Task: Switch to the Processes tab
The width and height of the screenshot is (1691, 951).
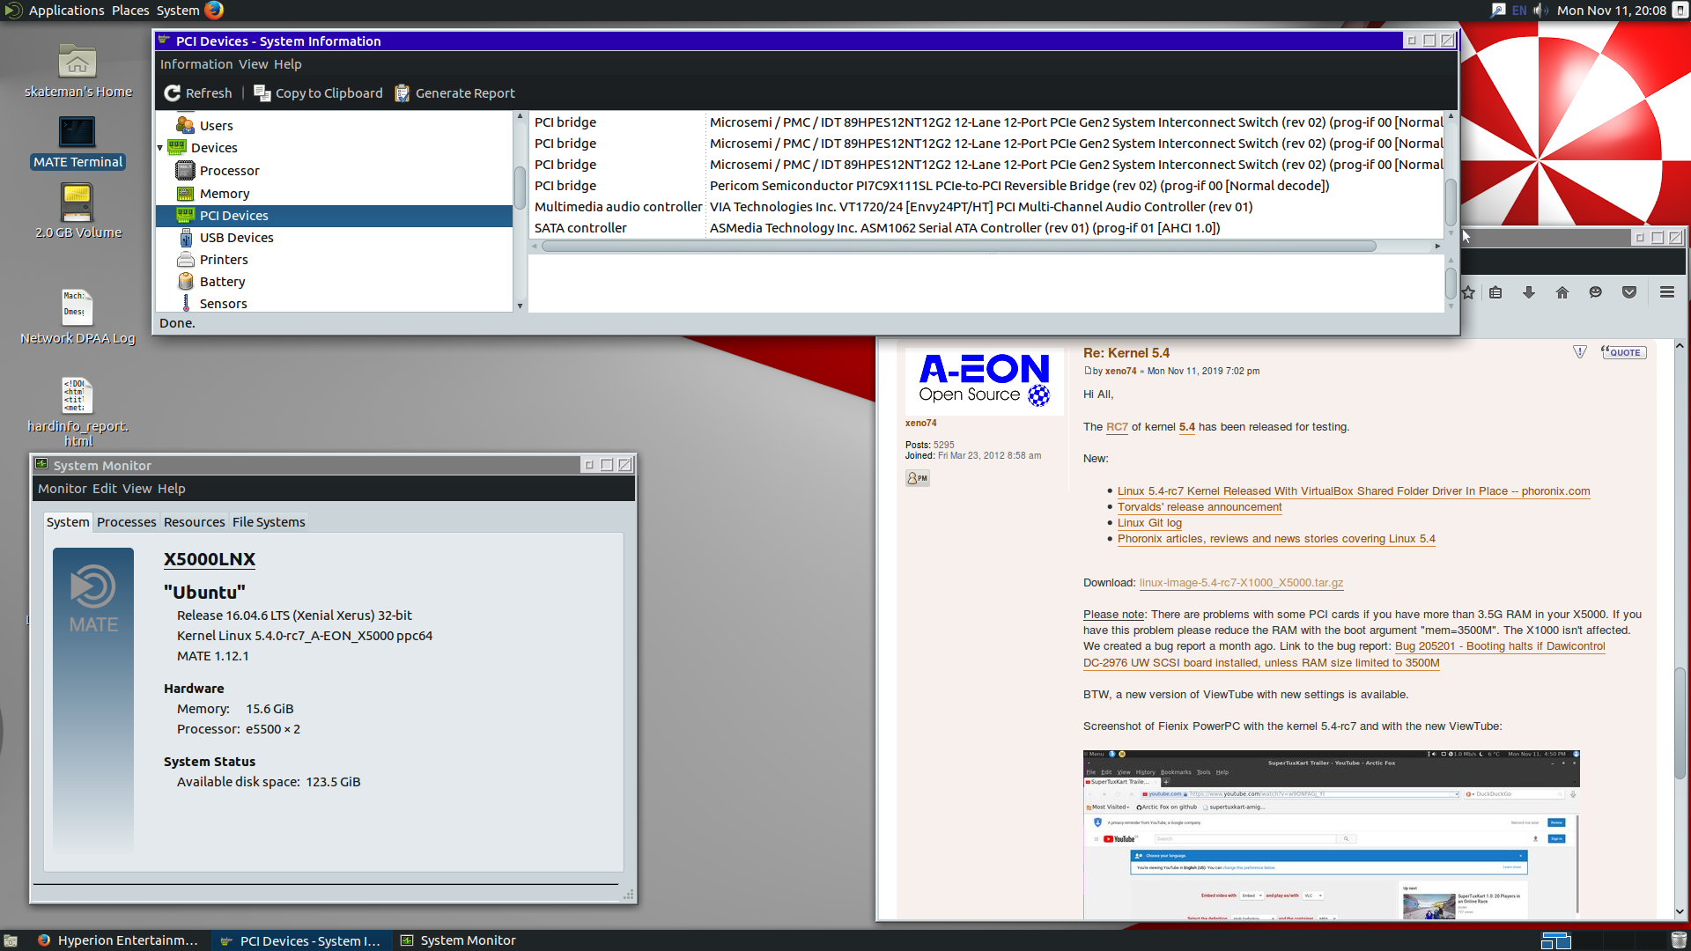Action: tap(127, 522)
